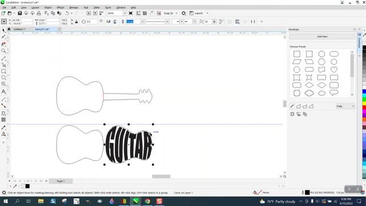Viewport: 366px width, 206px height.
Task: Click the add page plus button
Action: click(9, 181)
